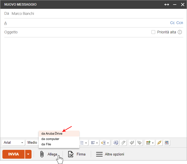
Task: Open the bulleted list dropdown arrow
Action: 86,143
